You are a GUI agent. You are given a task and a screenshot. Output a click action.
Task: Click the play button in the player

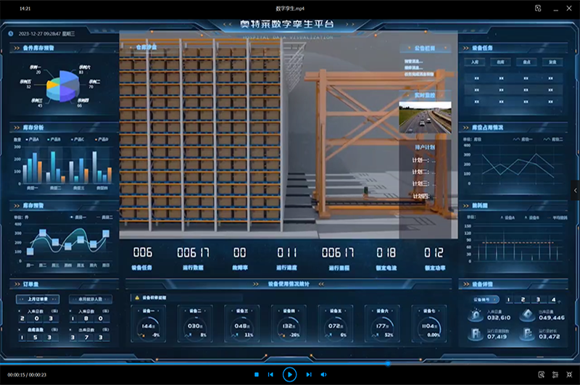(289, 374)
